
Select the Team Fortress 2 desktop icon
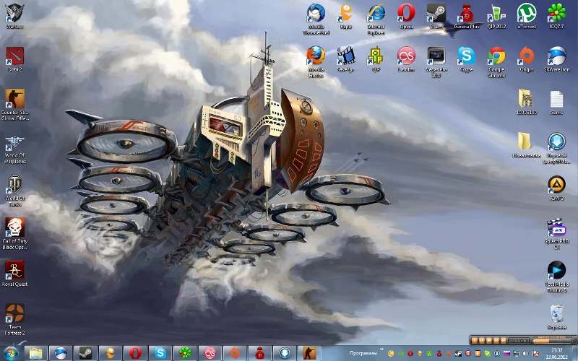click(14, 319)
